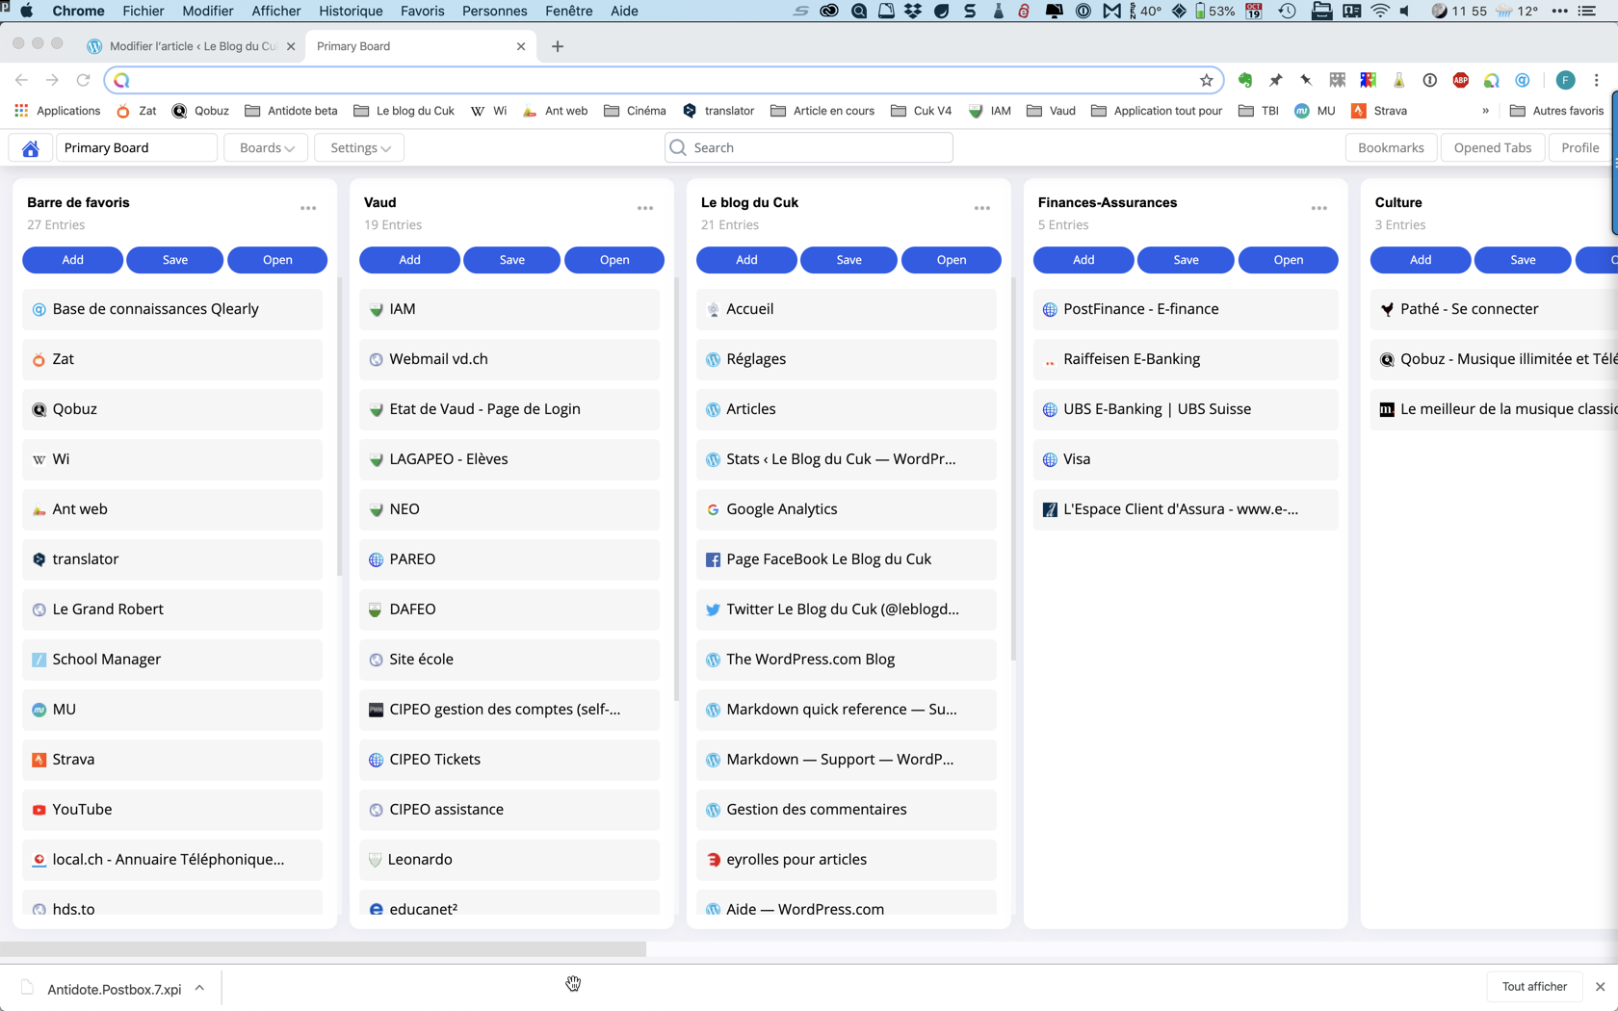Open the Favoris menu
1618x1011 pixels.
(x=422, y=11)
